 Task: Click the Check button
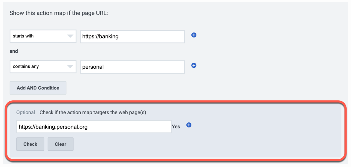pos(30,144)
